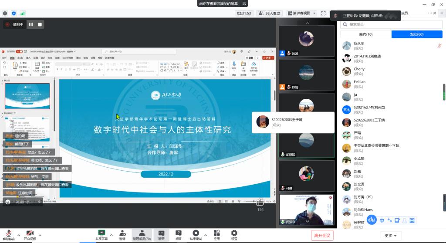Click the red 共享 button in PowerPoint

coord(268,58)
